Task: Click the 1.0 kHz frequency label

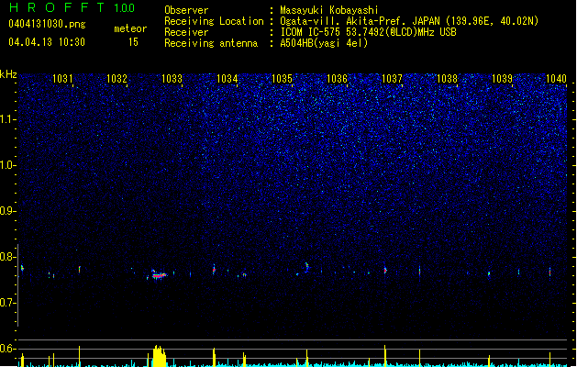Action: (x=7, y=165)
